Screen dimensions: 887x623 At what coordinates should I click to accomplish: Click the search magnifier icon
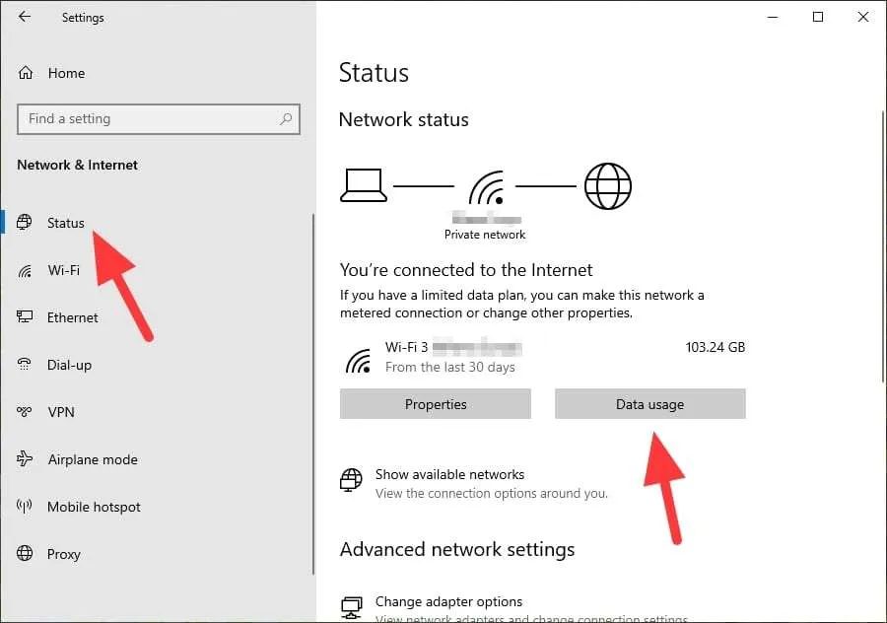tap(286, 119)
